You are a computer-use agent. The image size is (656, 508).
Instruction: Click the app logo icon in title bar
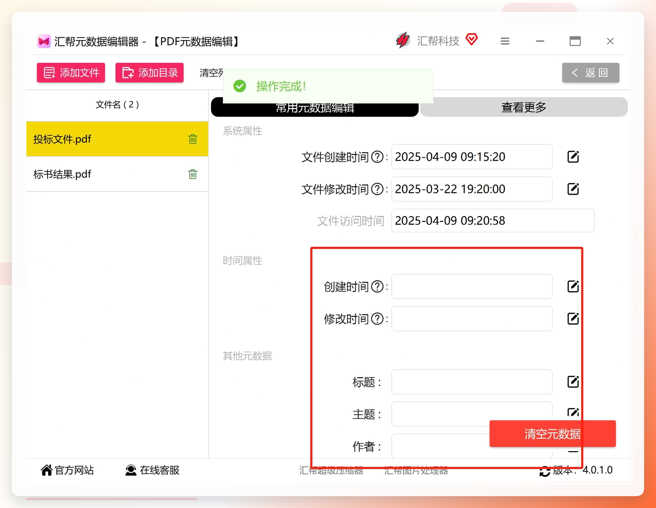pos(44,41)
